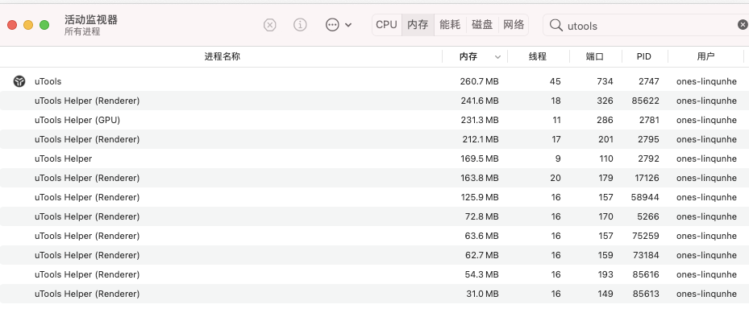Select the Renderer row using 241.6 MB
749x321 pixels.
[x=374, y=101]
